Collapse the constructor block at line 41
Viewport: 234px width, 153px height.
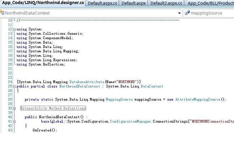pyautogui.click(x=14, y=122)
